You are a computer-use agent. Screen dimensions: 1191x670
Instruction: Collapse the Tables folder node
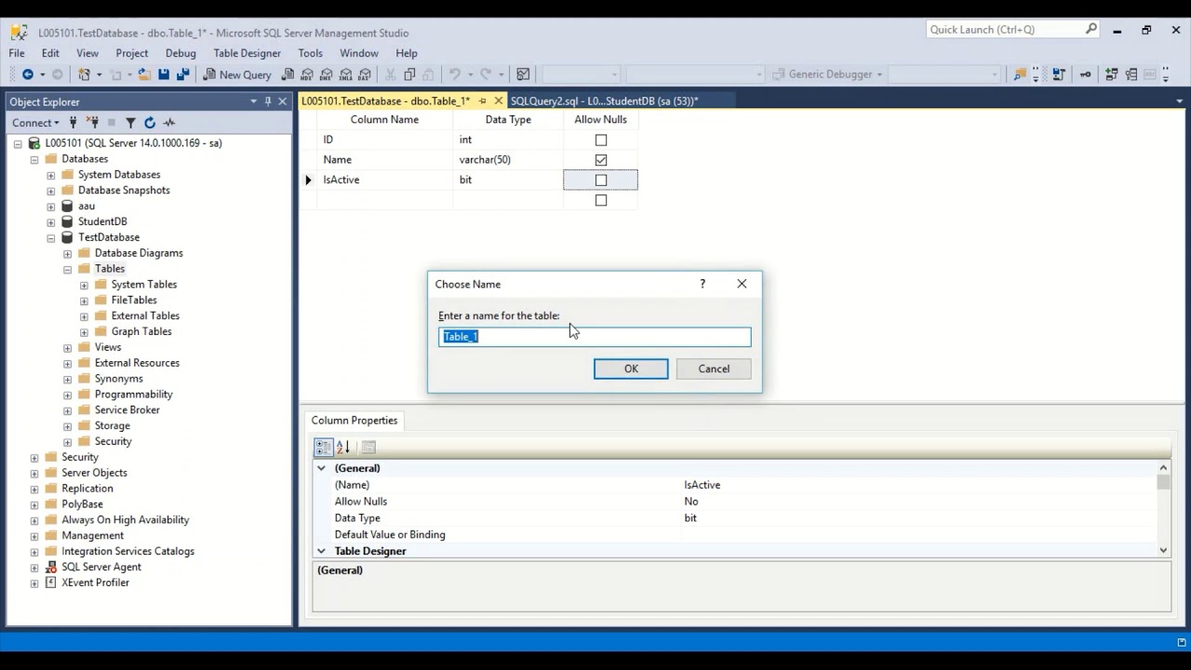(68, 269)
